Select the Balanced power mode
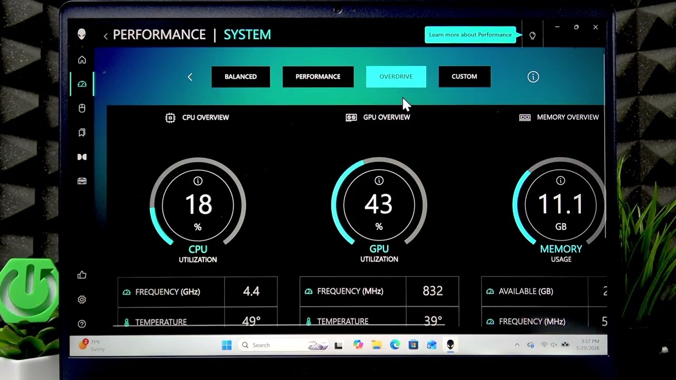The height and width of the screenshot is (380, 676). pos(241,77)
